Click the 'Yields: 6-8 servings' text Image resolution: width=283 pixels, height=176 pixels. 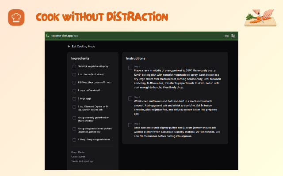pyautogui.click(x=82, y=161)
